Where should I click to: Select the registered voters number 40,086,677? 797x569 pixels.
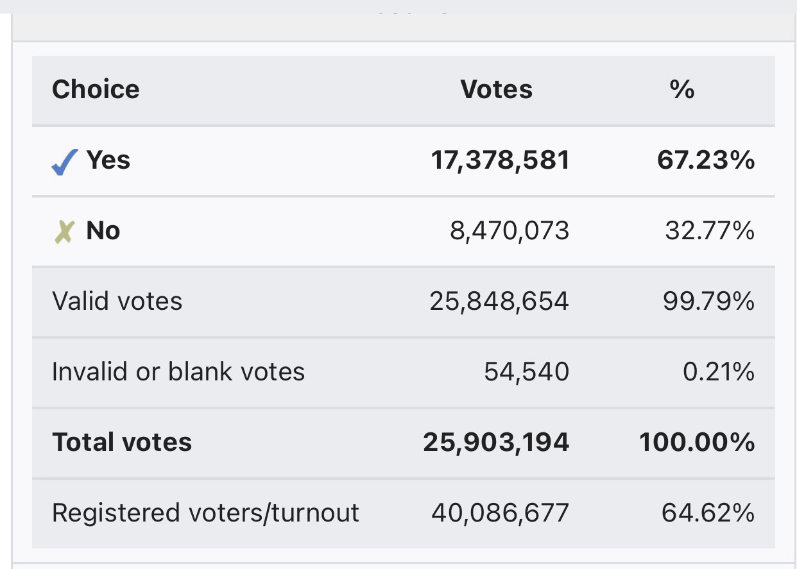[501, 513]
